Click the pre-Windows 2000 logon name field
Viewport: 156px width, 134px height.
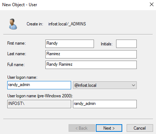(105, 104)
